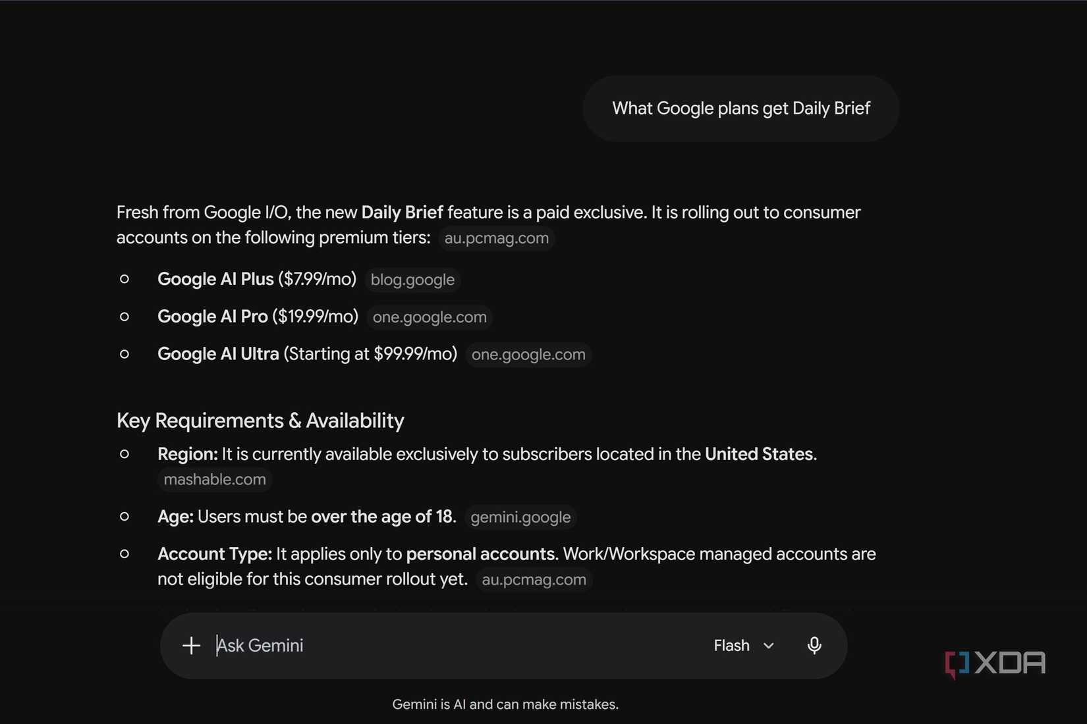Click user message 'What Google plans get Daily Brief'

pos(741,109)
